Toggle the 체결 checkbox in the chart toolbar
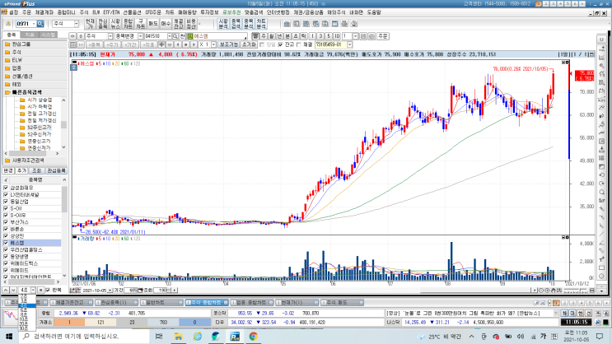 (x=299, y=45)
